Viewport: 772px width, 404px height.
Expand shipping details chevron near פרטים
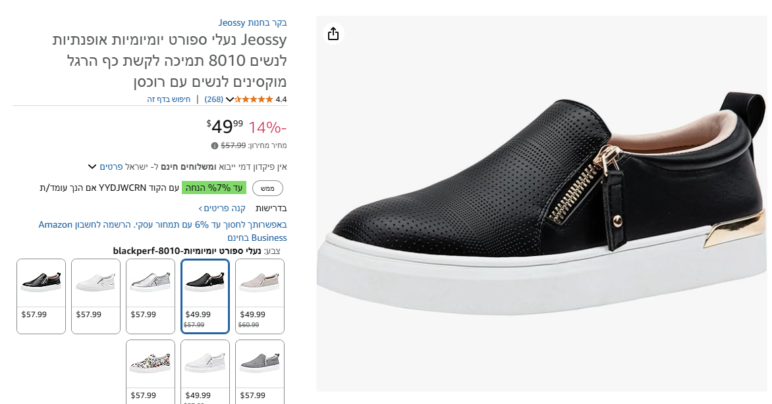coord(92,166)
